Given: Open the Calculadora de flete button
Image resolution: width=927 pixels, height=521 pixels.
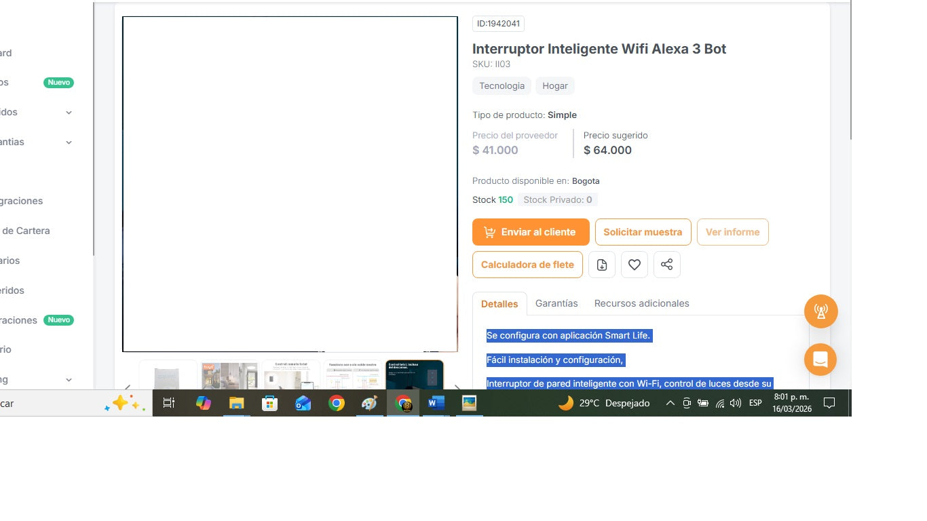Looking at the screenshot, I should point(527,265).
